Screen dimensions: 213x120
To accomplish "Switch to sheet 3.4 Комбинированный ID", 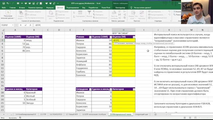I will click(x=26, y=114).
